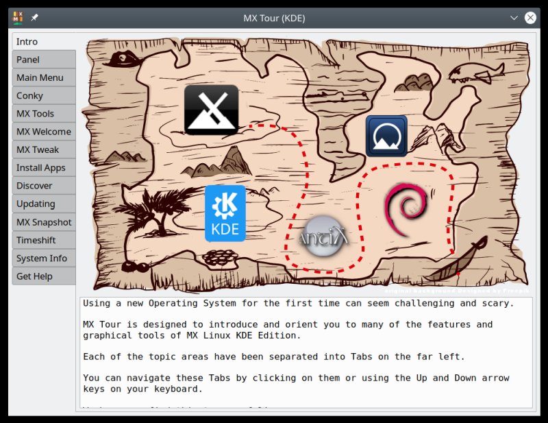The width and height of the screenshot is (548, 423).
Task: Switch to the Timeshift tab
Action: (44, 240)
